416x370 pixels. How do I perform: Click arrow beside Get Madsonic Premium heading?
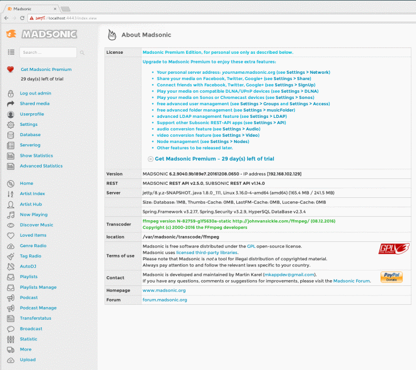(x=150, y=159)
